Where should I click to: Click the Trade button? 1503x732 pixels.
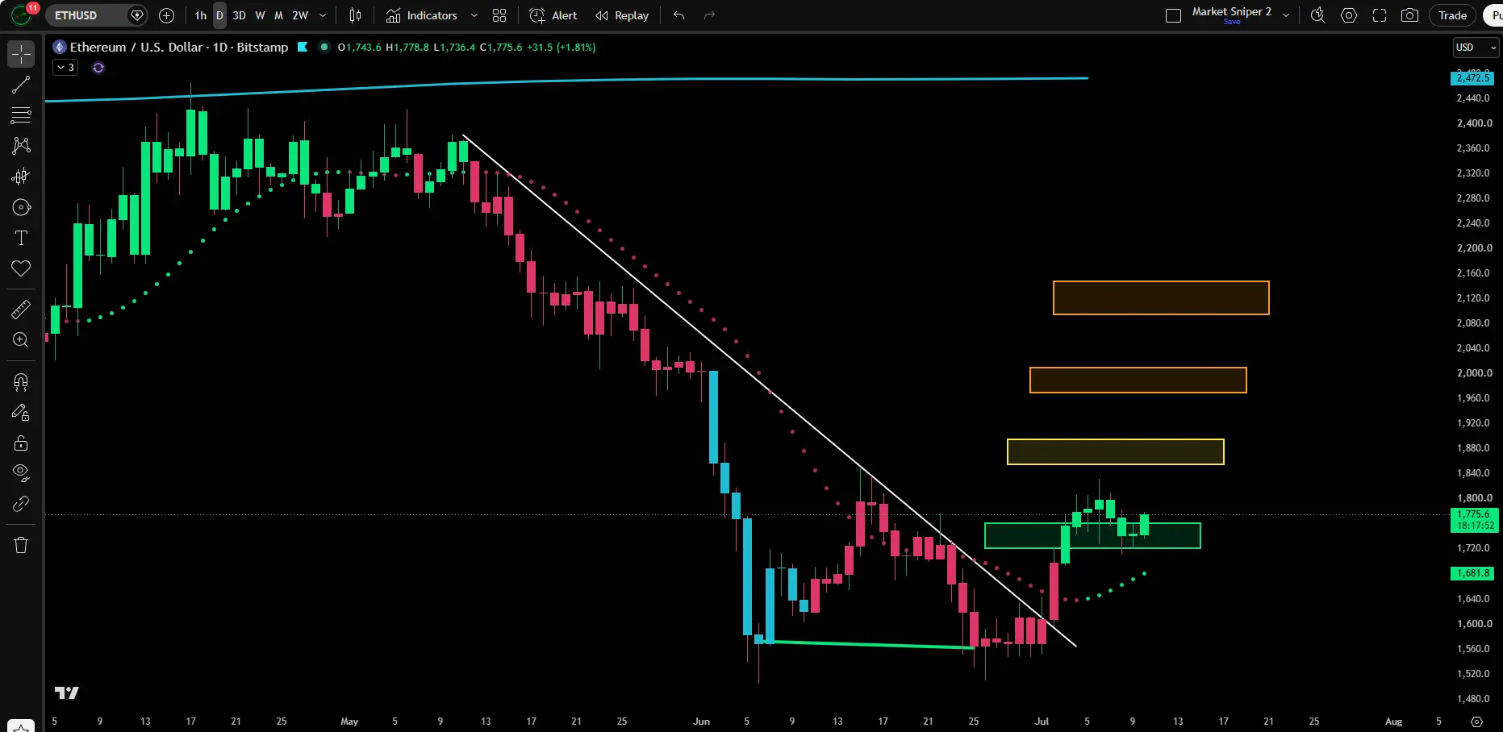tap(1453, 15)
